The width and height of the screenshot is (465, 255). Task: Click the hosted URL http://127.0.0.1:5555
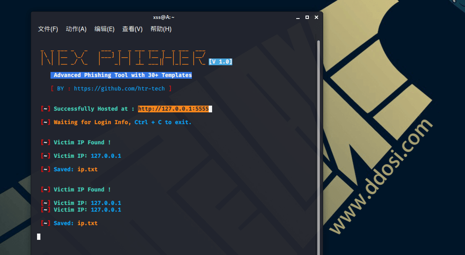pyautogui.click(x=173, y=109)
